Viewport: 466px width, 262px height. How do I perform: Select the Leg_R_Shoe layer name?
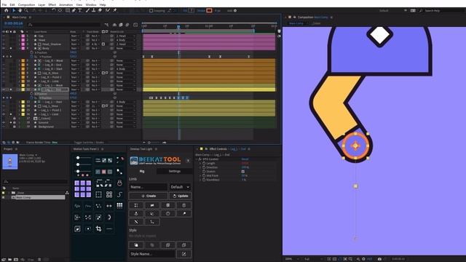pos(50,73)
